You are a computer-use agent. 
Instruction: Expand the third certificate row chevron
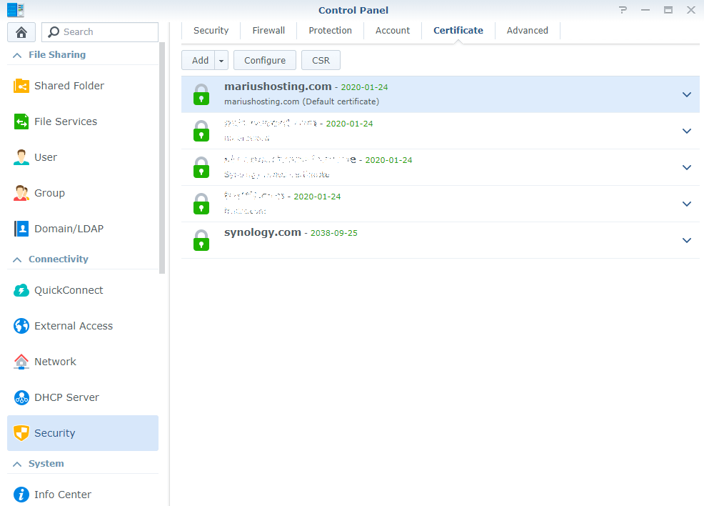686,167
